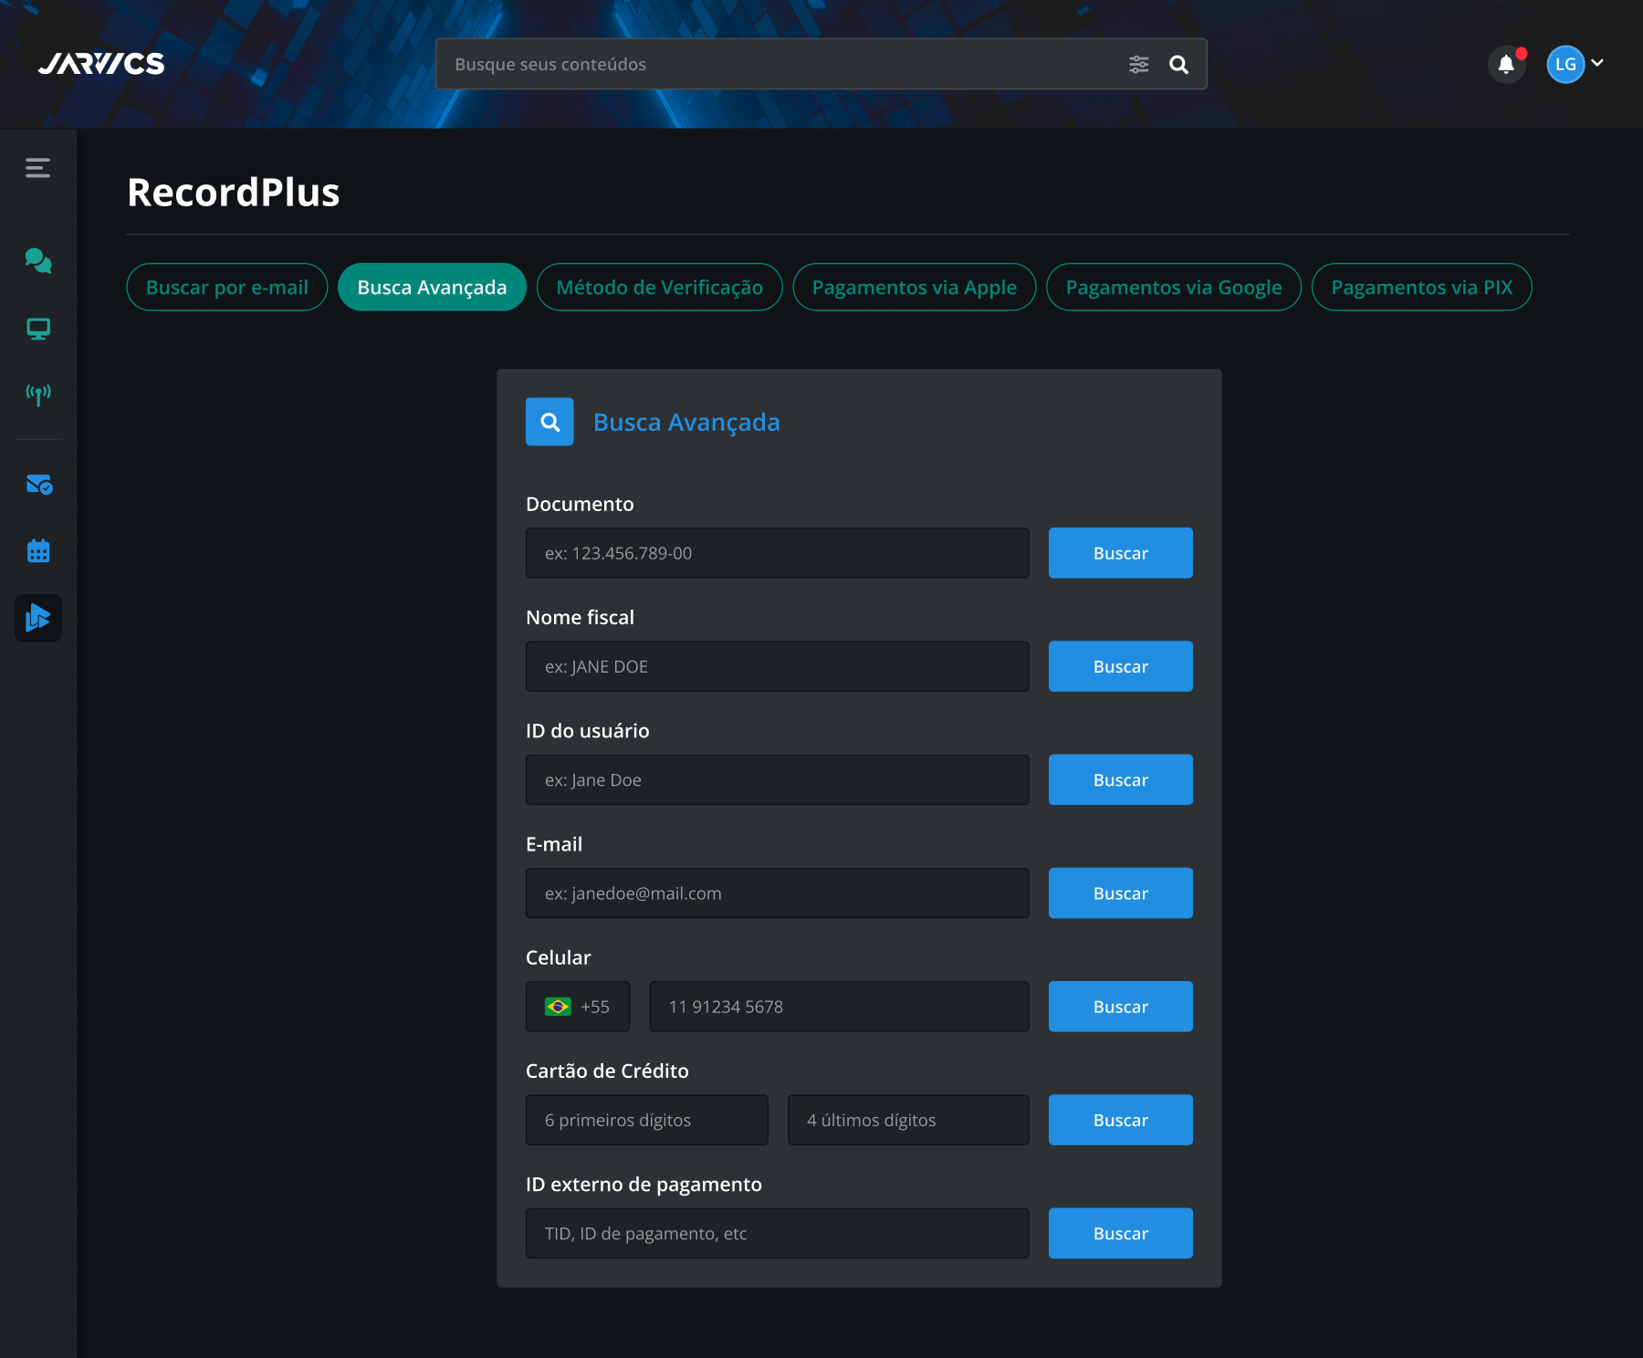Switch to Buscar por e-mail tab
The image size is (1643, 1358).
coord(227,287)
